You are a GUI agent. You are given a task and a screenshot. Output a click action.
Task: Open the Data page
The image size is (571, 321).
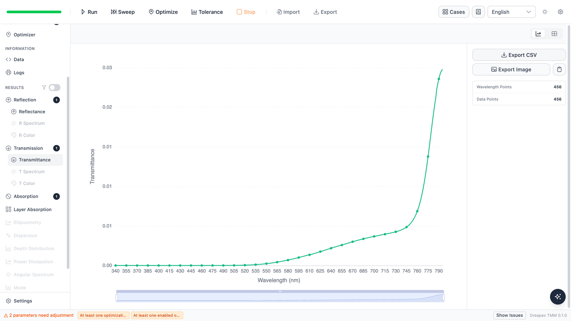[19, 59]
